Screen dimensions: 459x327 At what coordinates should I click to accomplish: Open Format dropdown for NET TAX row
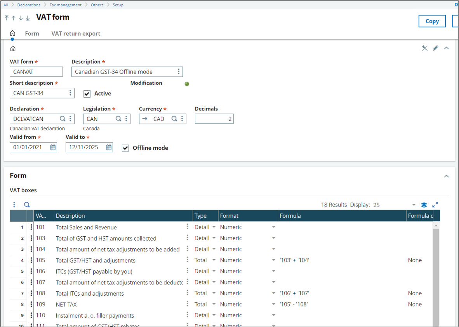point(273,305)
